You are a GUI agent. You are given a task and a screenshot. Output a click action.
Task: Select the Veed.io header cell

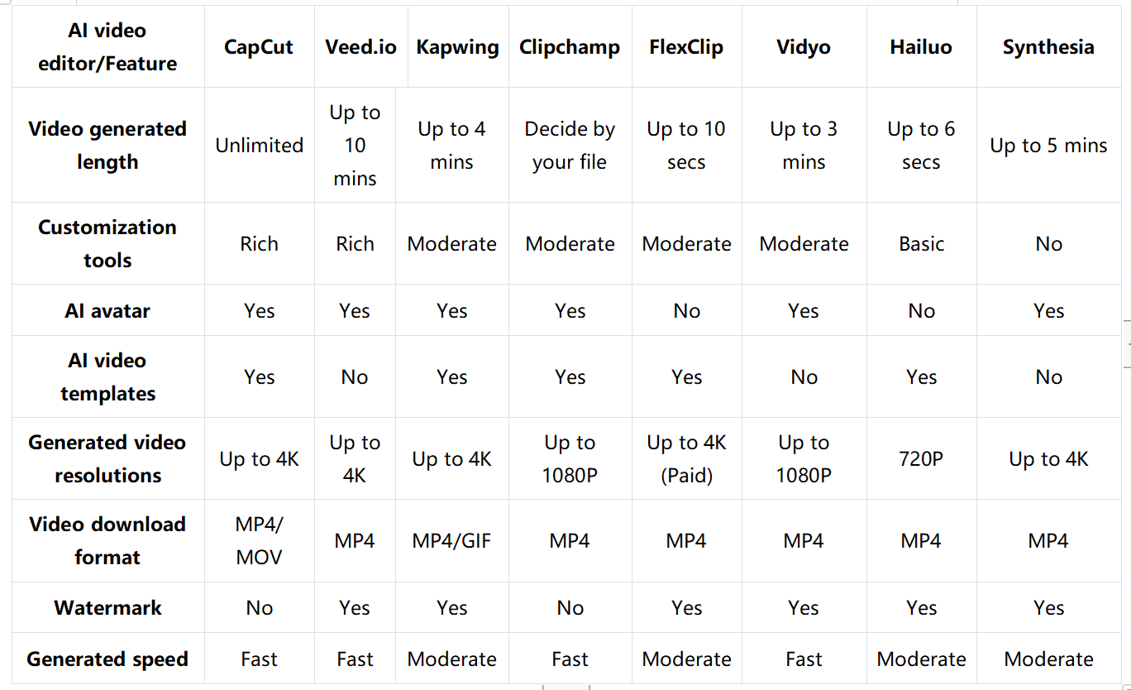[360, 47]
